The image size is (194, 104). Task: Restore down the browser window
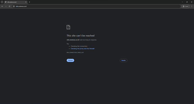[187, 2]
